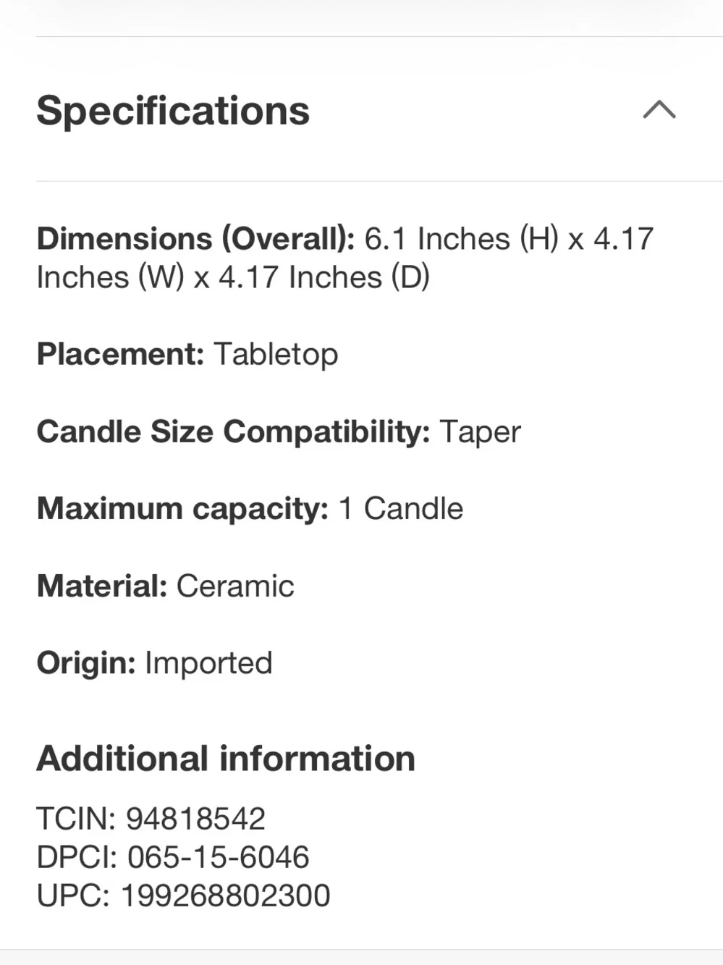Select the Placement label
This screenshot has width=723, height=965.
(x=121, y=354)
